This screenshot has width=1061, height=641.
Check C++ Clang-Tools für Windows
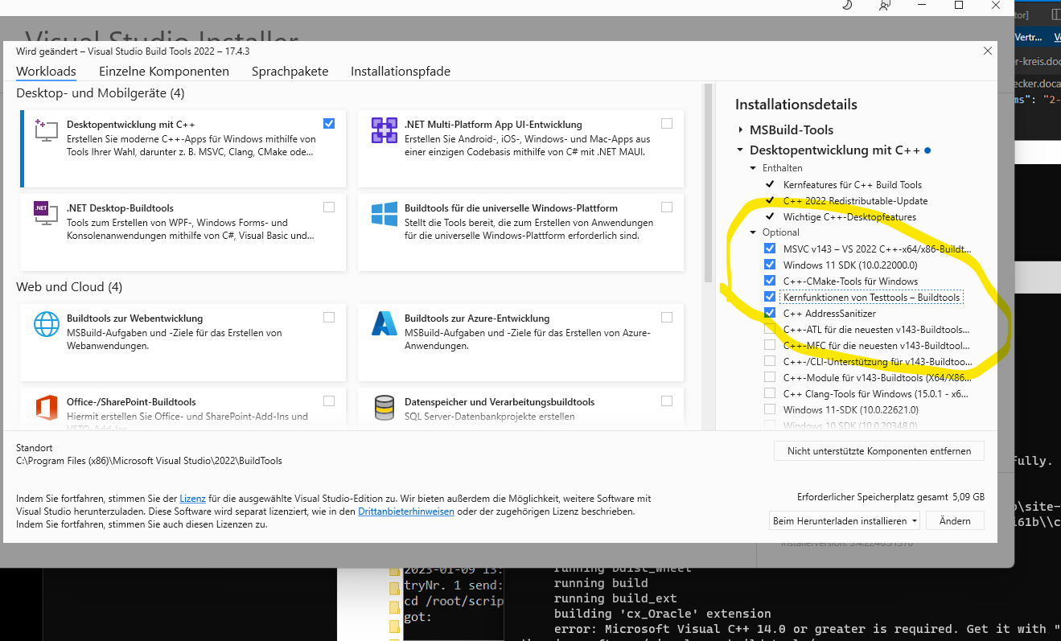pos(770,393)
